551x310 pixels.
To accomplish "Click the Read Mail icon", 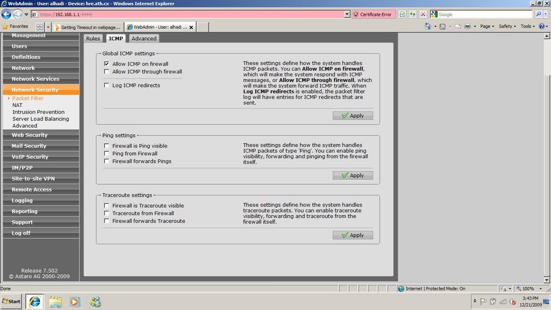I will point(457,26).
